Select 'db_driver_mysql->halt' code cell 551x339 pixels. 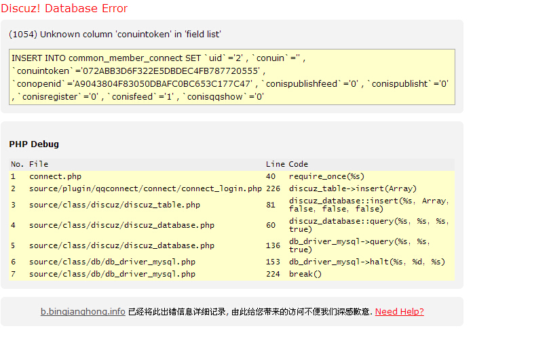pyautogui.click(x=367, y=262)
